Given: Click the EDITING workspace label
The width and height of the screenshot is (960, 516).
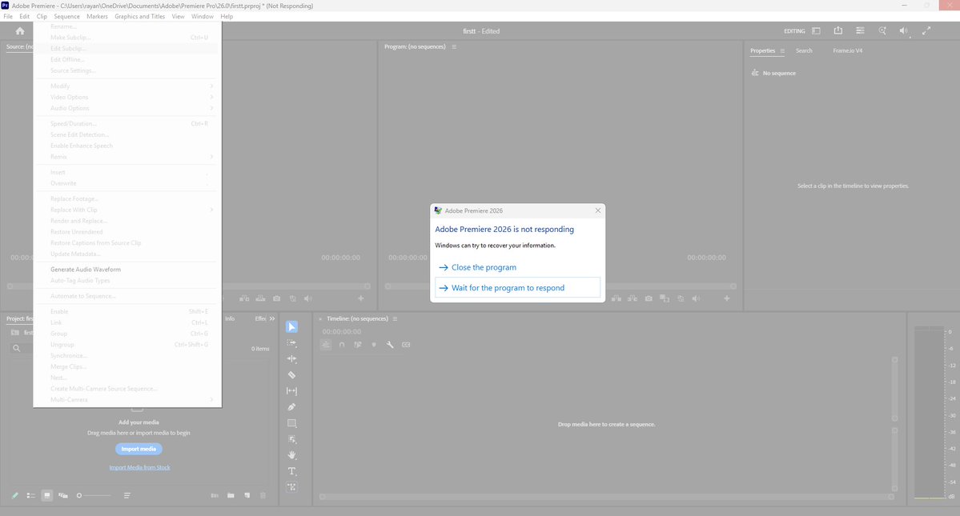Looking at the screenshot, I should (794, 31).
